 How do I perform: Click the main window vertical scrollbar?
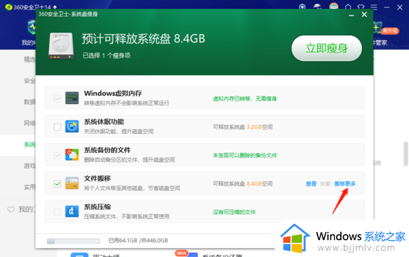[406, 154]
